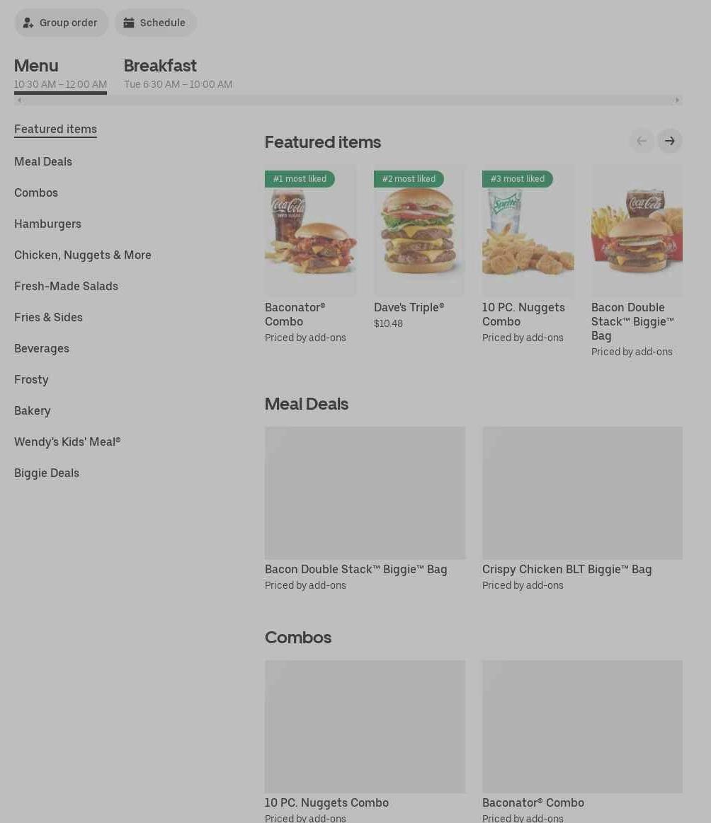Click the right arrow of the menu scrollbar
The width and height of the screenshot is (711, 823).
(x=677, y=100)
